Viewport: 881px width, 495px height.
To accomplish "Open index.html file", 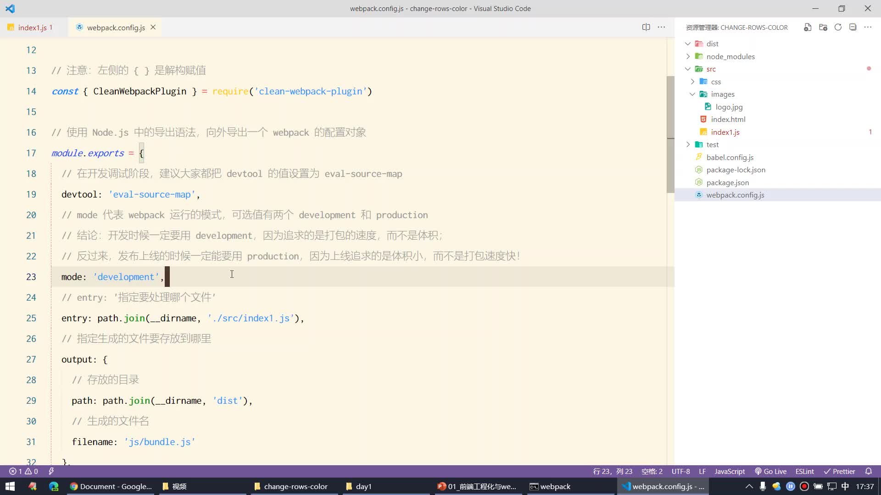I will [x=728, y=119].
